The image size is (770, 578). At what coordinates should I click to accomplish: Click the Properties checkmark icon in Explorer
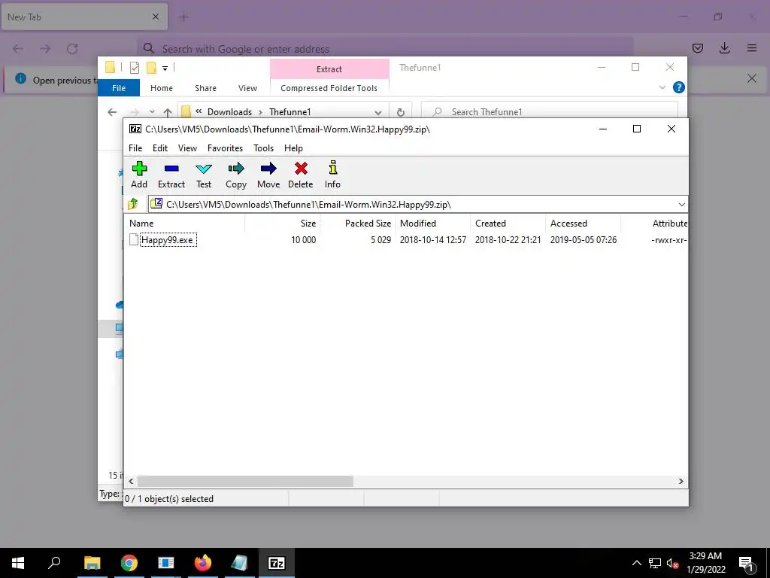point(134,68)
